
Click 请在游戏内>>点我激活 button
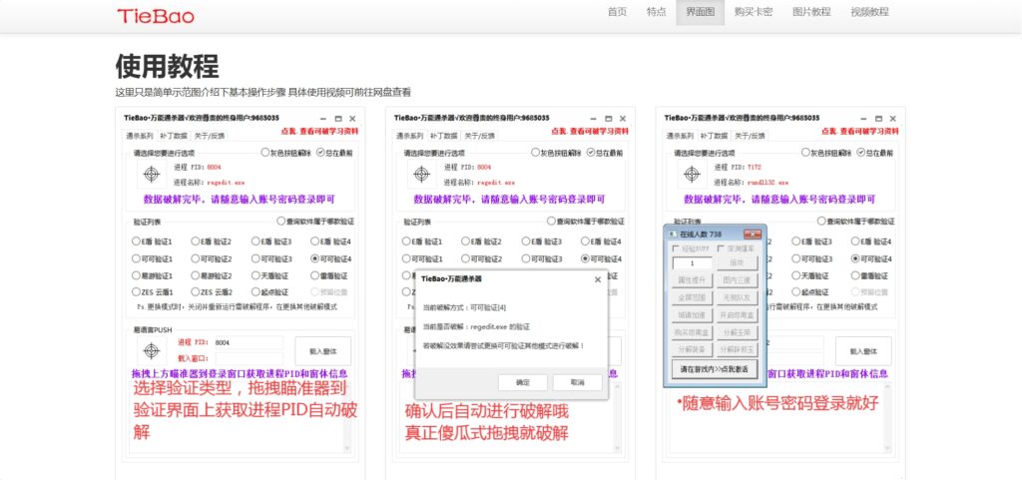pyautogui.click(x=715, y=368)
